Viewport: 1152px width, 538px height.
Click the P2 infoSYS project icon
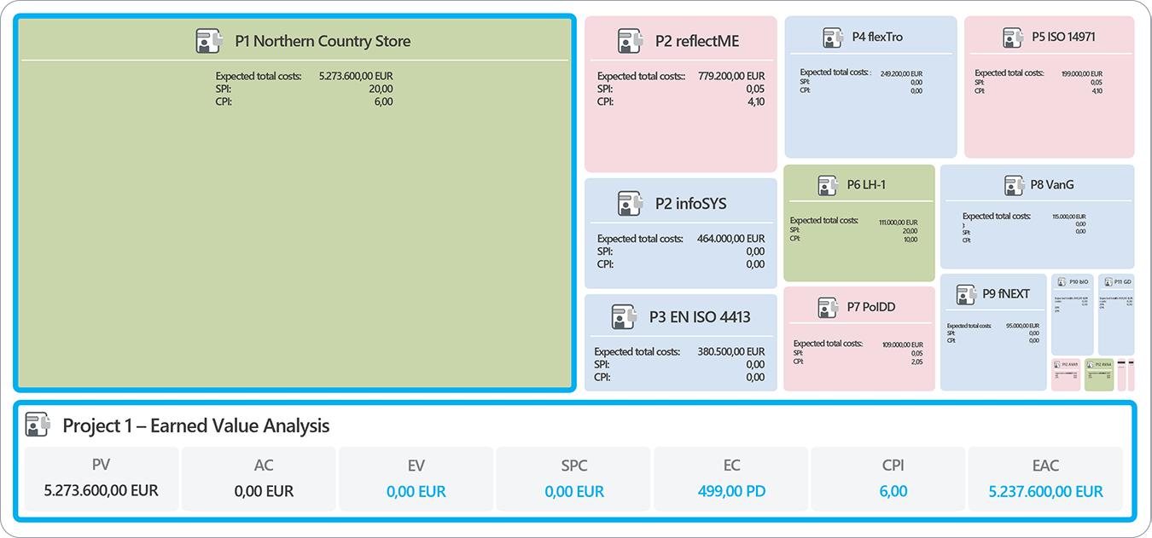coord(630,204)
